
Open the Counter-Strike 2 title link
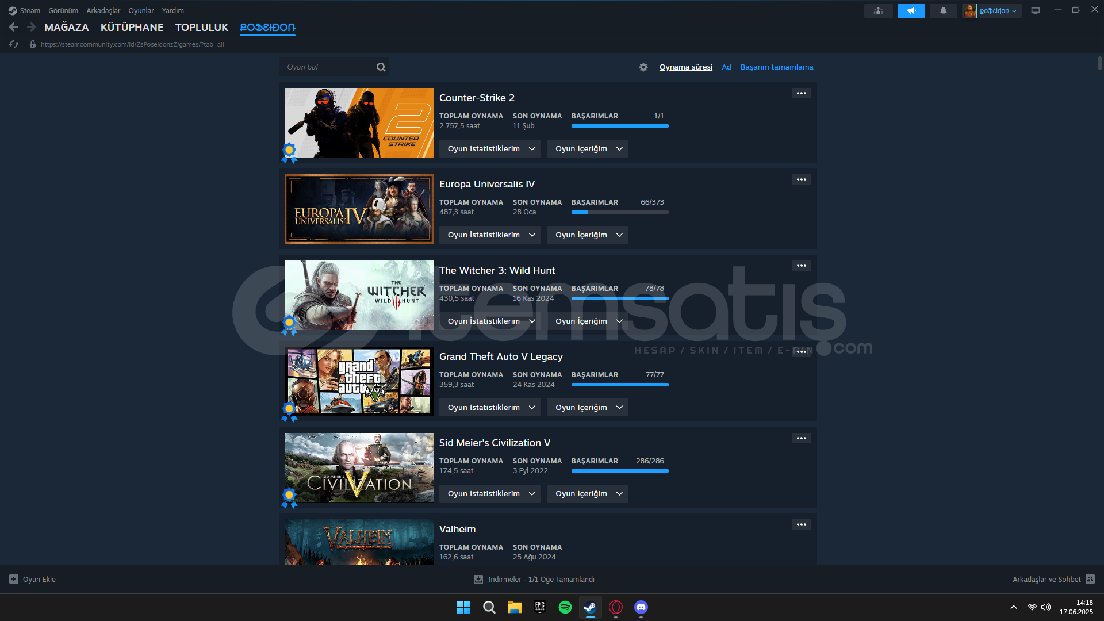click(x=477, y=98)
